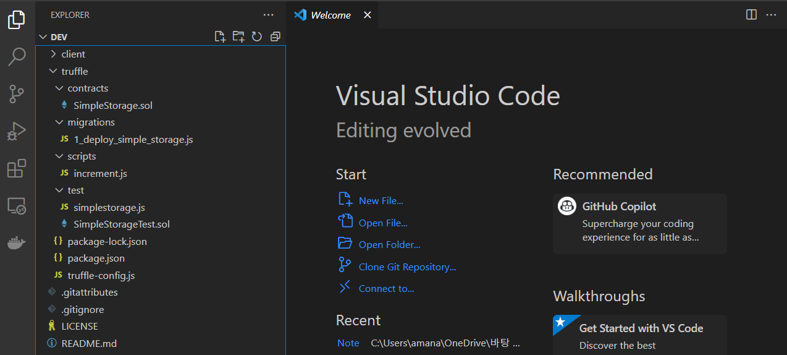Open .gitattributes file
This screenshot has height=355, width=787.
pyautogui.click(x=161, y=293)
